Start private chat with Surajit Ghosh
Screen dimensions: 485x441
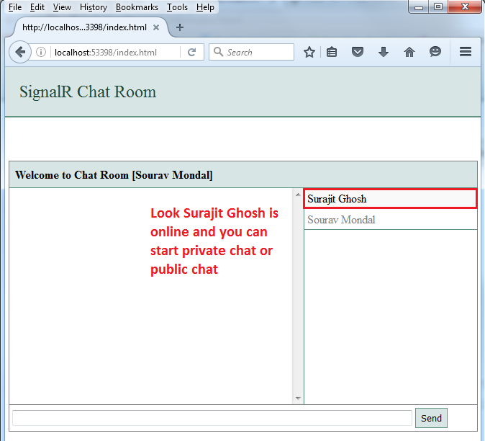point(390,199)
